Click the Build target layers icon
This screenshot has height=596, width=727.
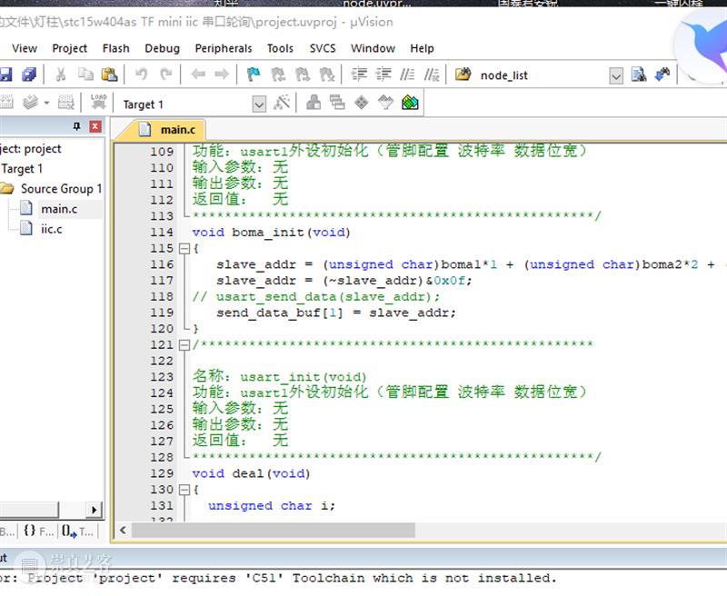[31, 102]
